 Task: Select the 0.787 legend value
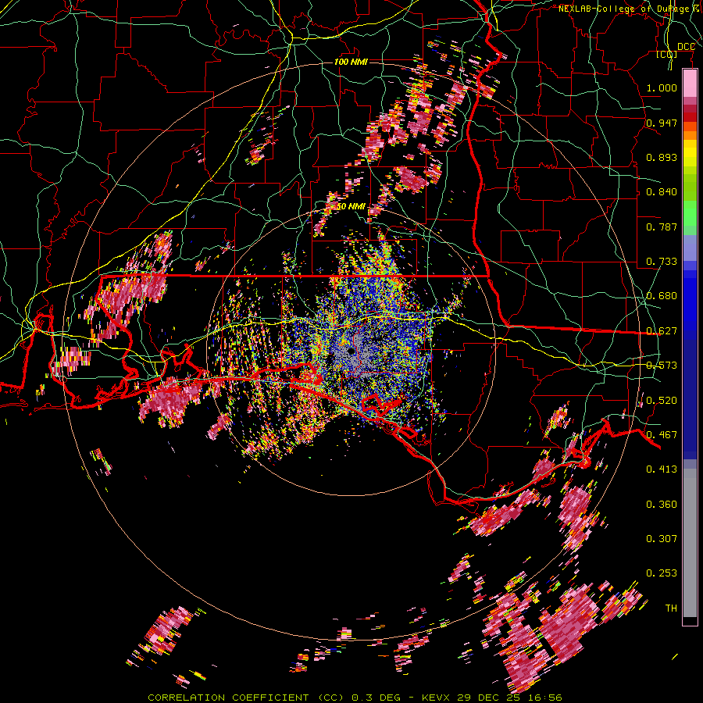point(662,227)
